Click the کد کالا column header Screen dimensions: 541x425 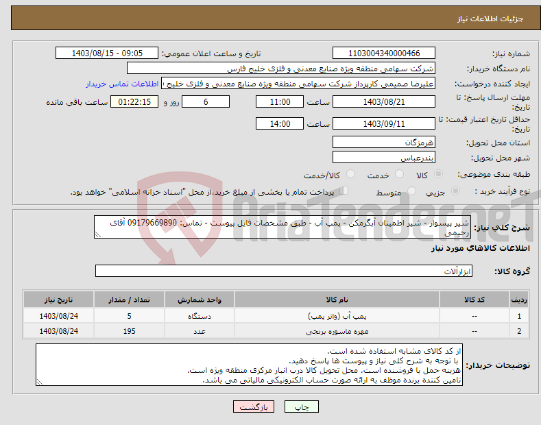click(x=474, y=300)
